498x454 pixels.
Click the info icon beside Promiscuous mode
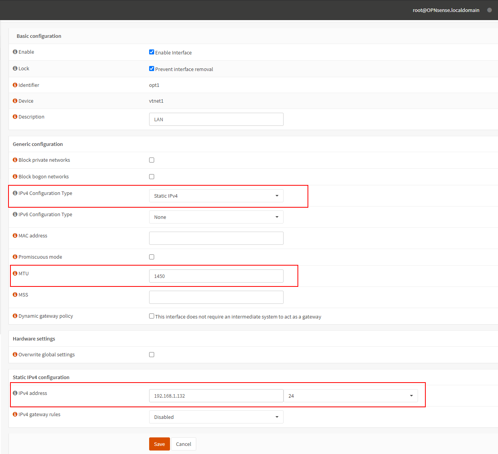pyautogui.click(x=15, y=257)
